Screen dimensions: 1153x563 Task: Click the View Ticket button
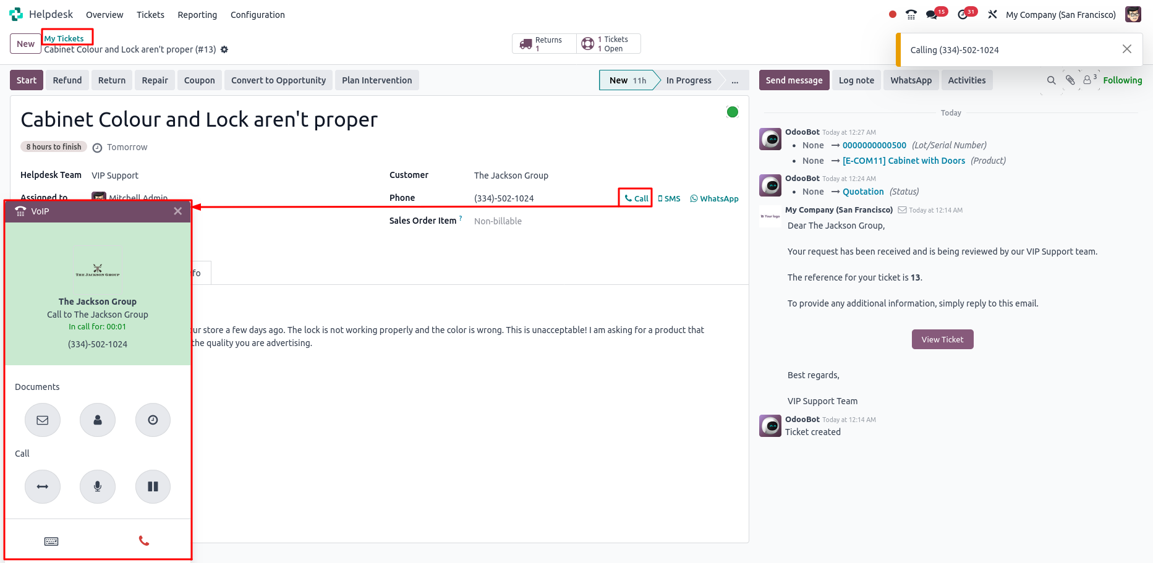click(942, 339)
